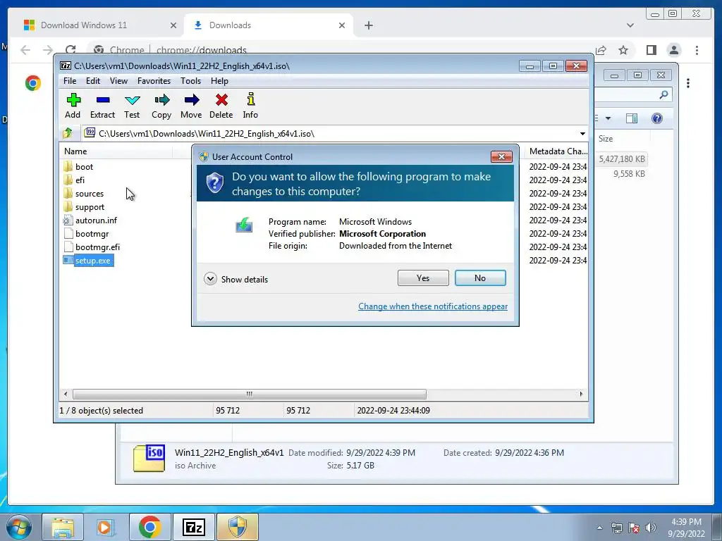Click the scrollbar left arrow in 7-Zip
The height and width of the screenshot is (541, 722).
coord(66,394)
